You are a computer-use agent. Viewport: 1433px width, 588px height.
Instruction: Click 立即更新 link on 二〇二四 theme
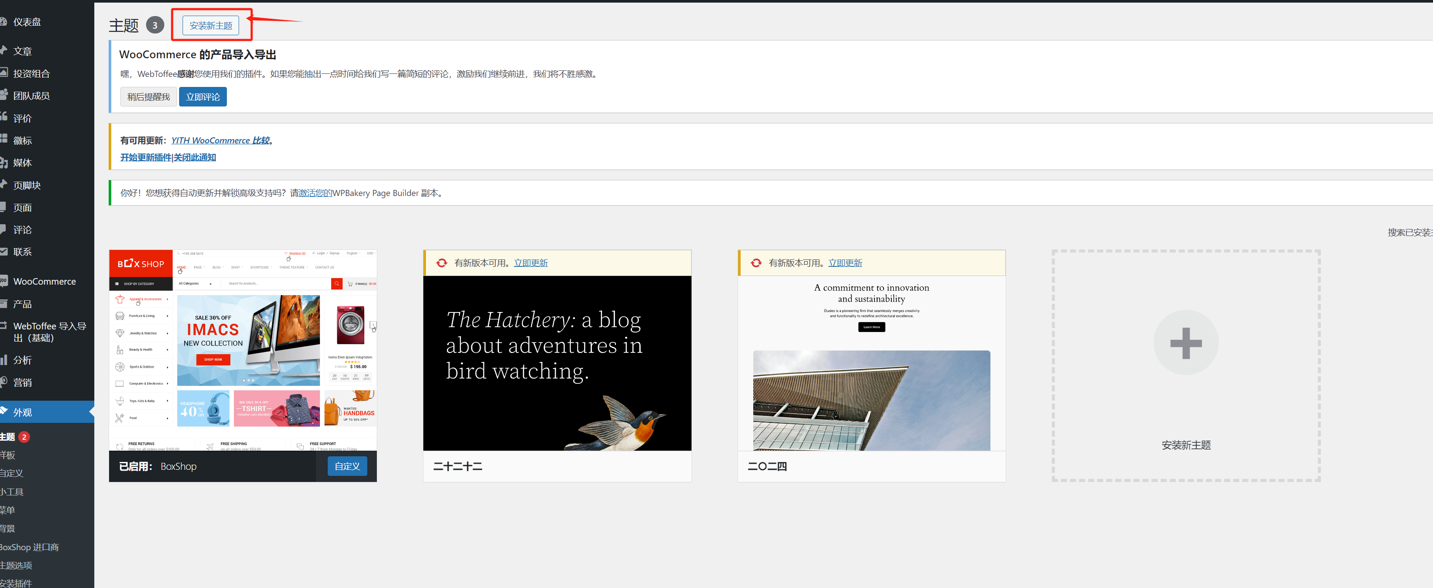pos(845,263)
